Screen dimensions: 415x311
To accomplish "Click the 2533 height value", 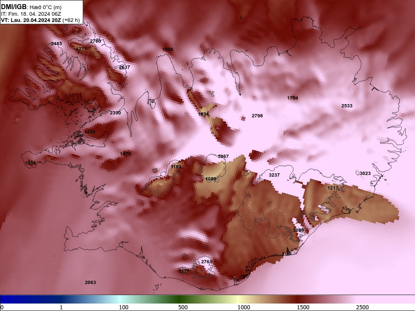I will (x=347, y=106).
